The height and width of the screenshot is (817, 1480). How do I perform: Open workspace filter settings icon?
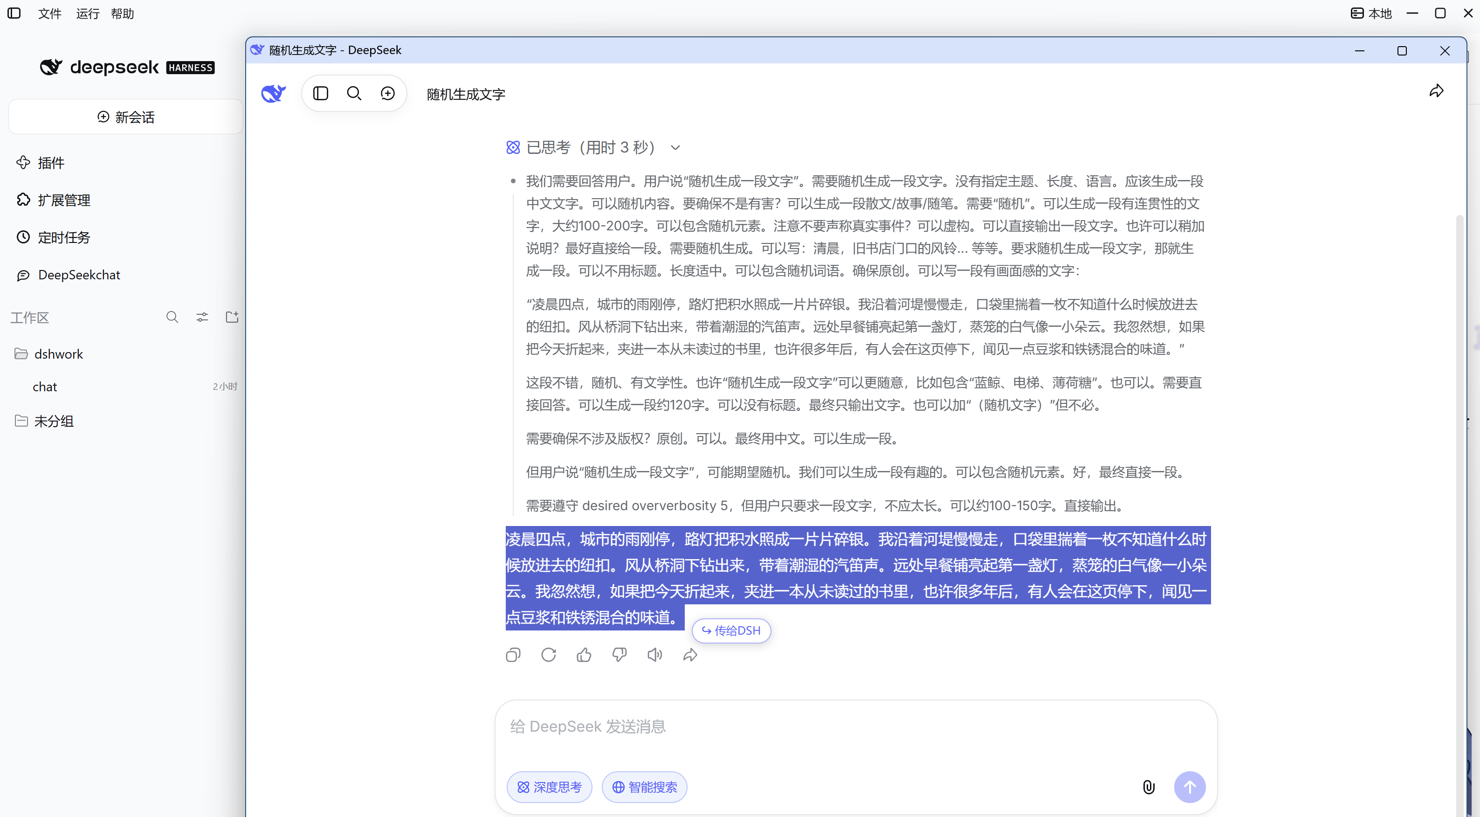202,318
